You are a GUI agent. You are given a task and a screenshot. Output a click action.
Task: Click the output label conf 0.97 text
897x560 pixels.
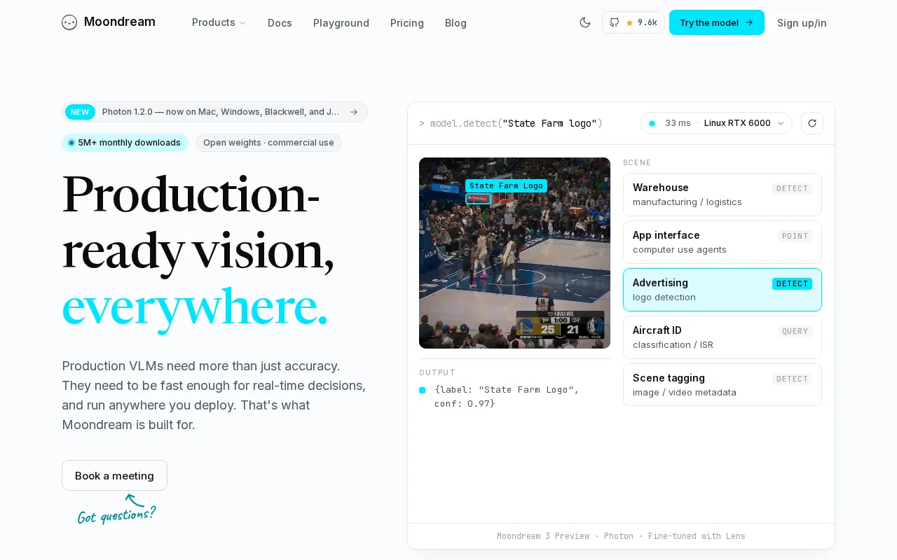(507, 396)
